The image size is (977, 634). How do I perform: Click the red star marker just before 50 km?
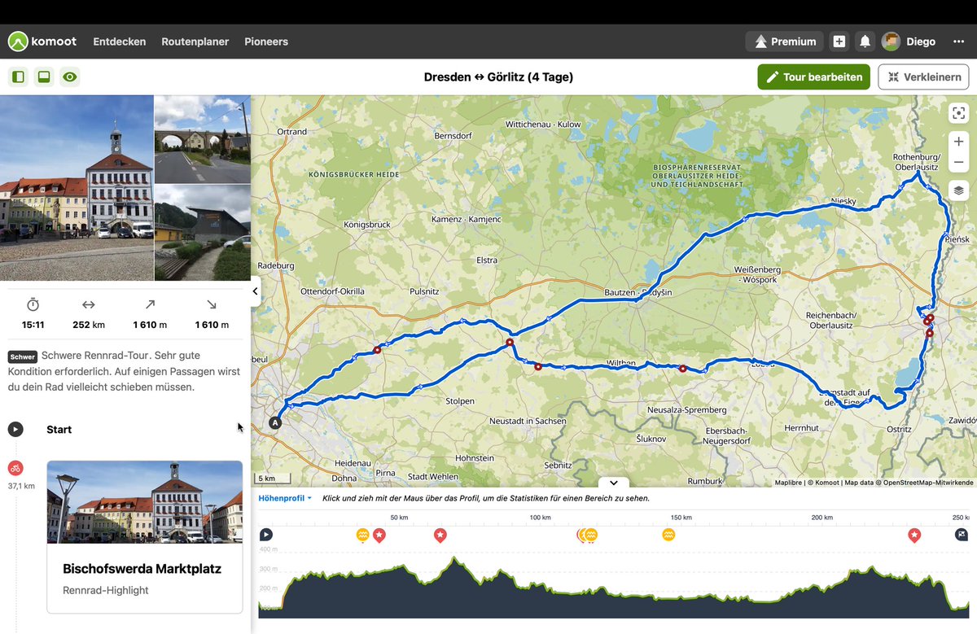coord(379,535)
